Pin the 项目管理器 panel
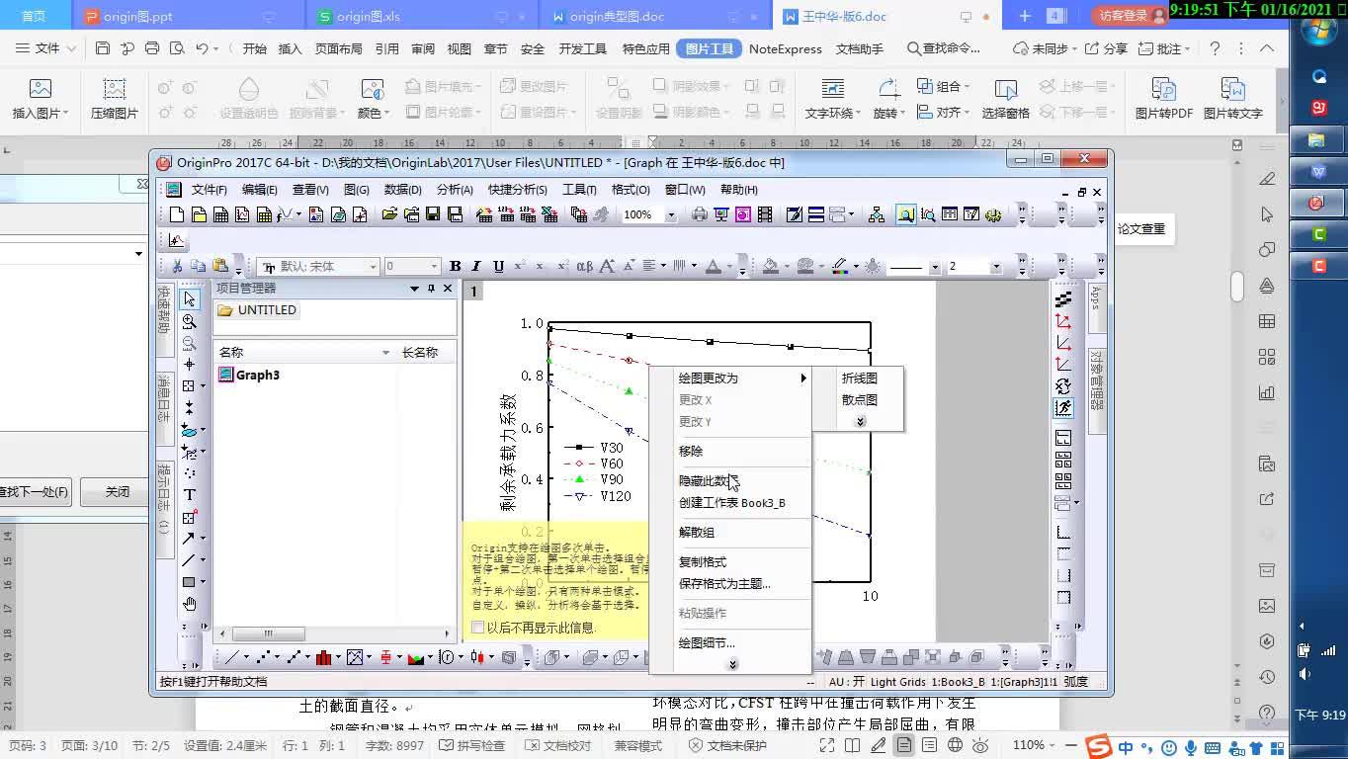1348x759 pixels. point(431,289)
